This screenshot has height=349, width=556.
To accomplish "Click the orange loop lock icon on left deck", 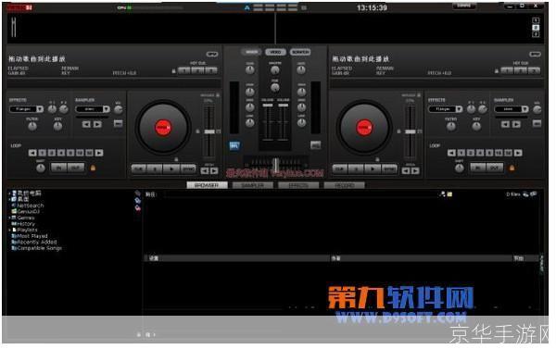I will (93, 168).
